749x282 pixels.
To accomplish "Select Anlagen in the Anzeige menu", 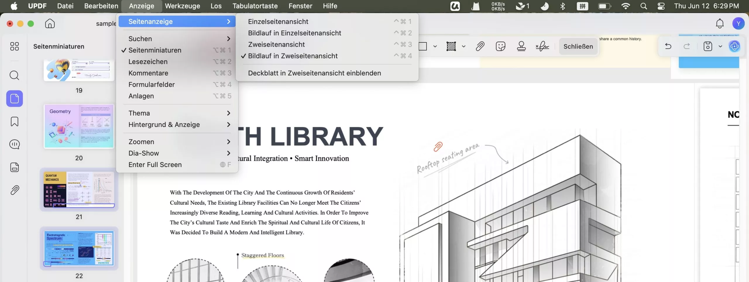I will (x=177, y=96).
